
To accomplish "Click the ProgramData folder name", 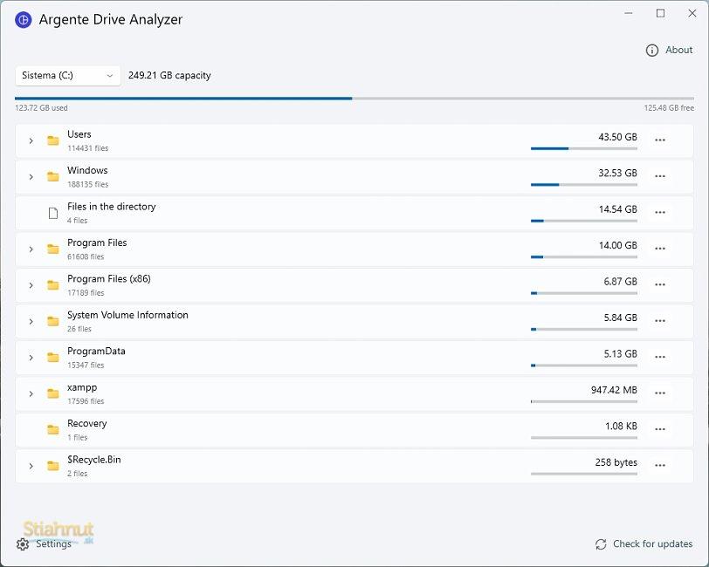I will [x=96, y=351].
